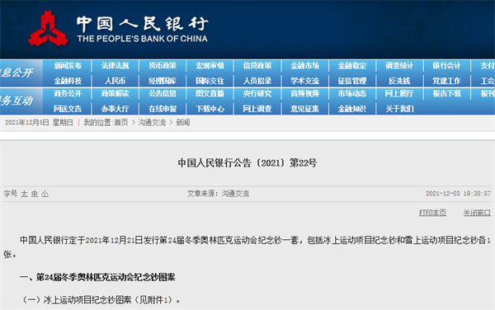Open 报告下载 menu item
Viewport: 495px width, 310px height.
[x=446, y=93]
